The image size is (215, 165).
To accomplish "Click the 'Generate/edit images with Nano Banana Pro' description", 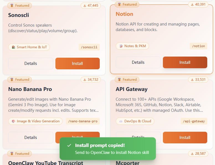I will (53, 105).
